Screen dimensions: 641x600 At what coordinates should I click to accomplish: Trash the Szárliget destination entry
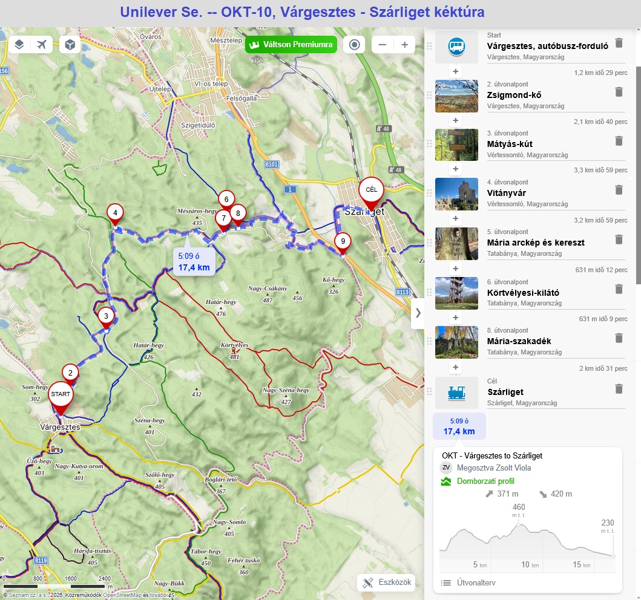(x=618, y=389)
